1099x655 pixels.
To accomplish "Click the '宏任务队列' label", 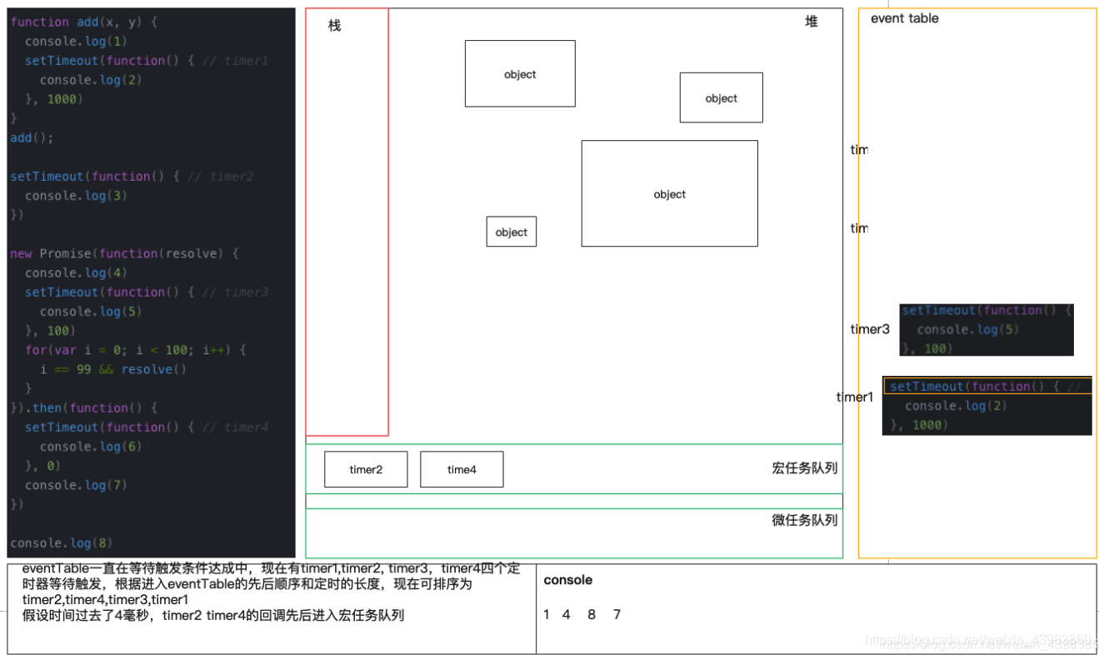I will tap(804, 468).
